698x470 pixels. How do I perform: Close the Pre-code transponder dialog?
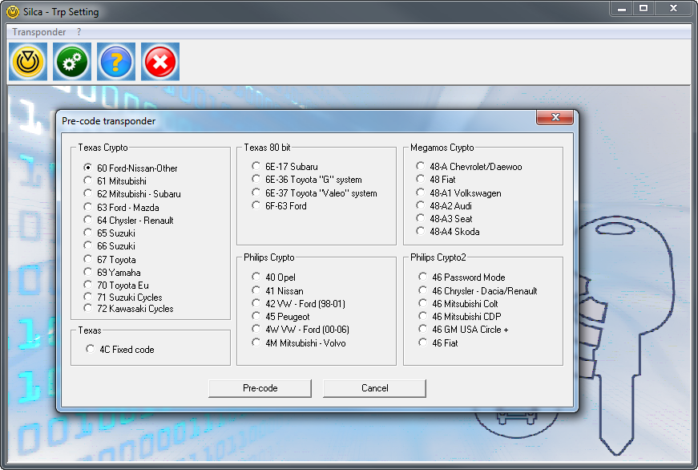point(555,116)
